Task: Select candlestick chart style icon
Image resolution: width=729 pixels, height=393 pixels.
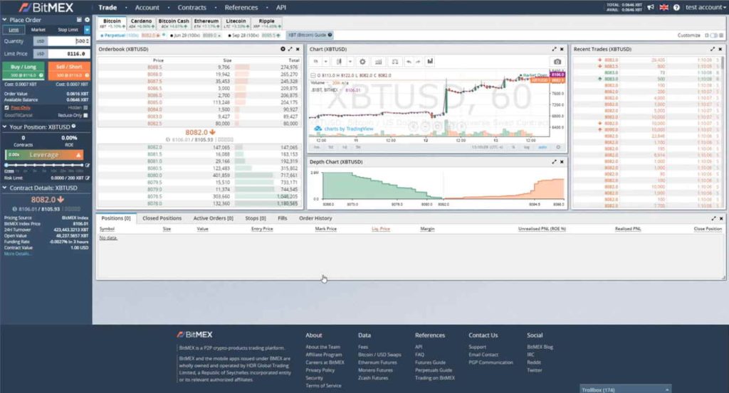Action: (339, 62)
